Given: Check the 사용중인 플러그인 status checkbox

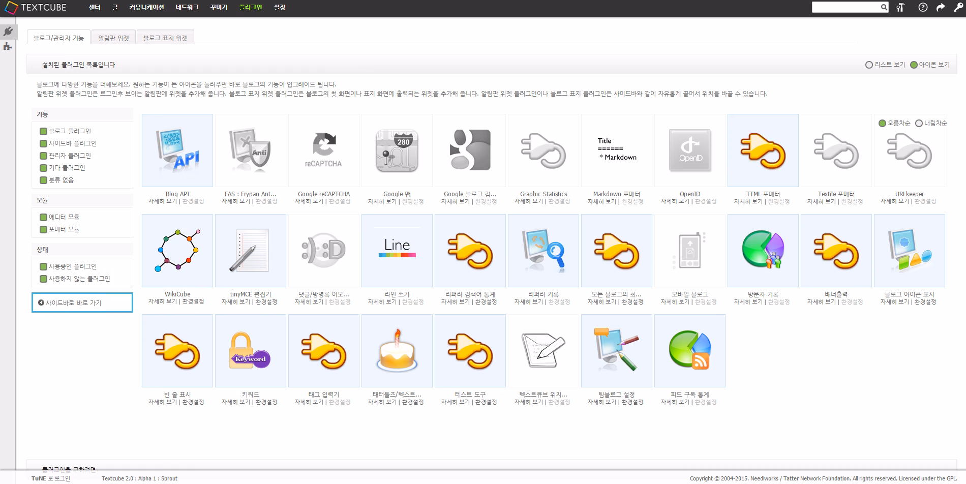Looking at the screenshot, I should click(43, 266).
